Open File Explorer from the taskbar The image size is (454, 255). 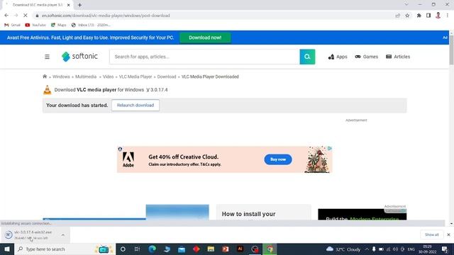211,249
